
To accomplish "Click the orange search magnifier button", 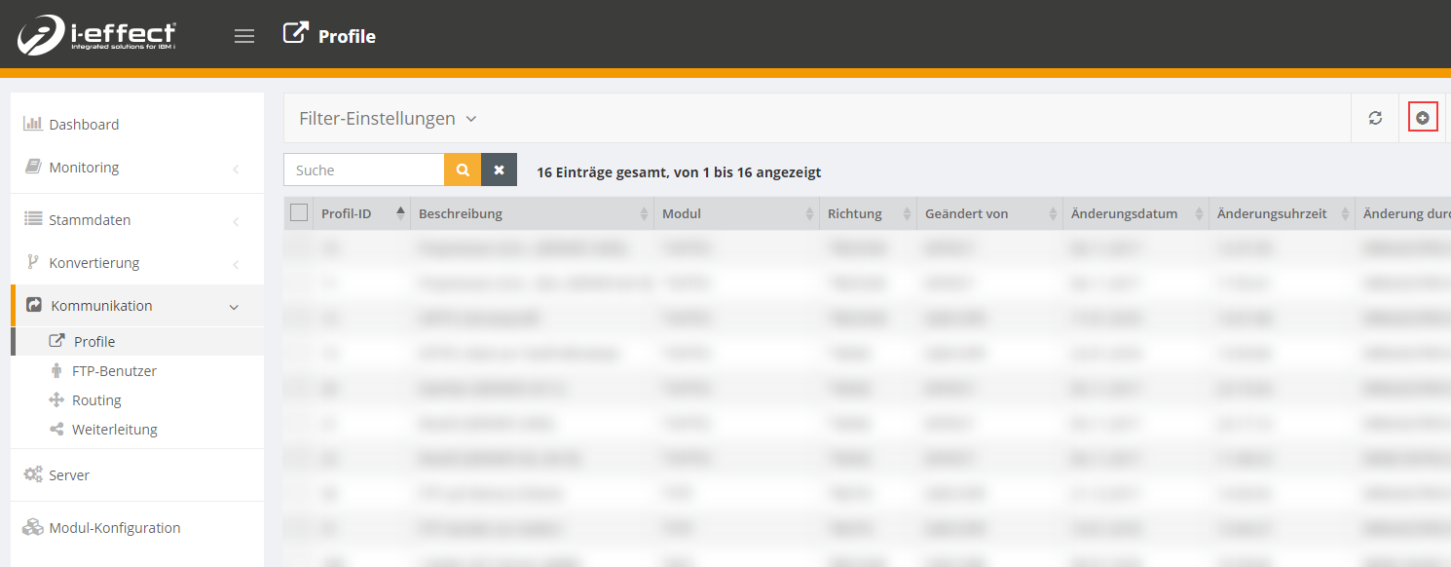I will pos(463,170).
